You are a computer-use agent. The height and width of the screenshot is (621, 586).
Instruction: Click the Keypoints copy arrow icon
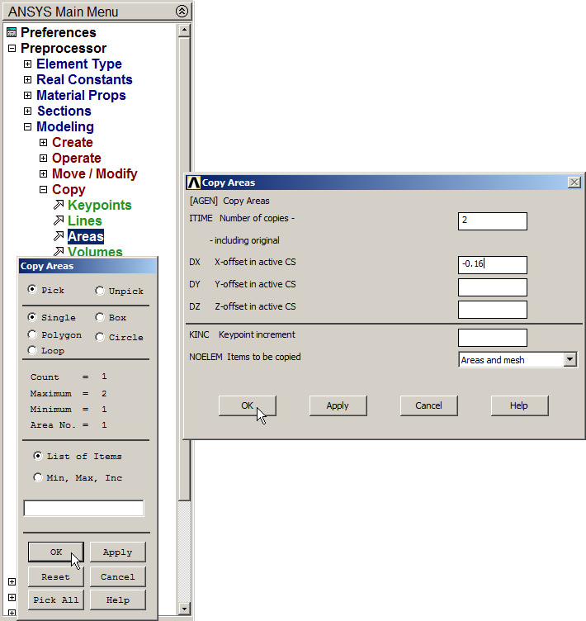(x=58, y=206)
